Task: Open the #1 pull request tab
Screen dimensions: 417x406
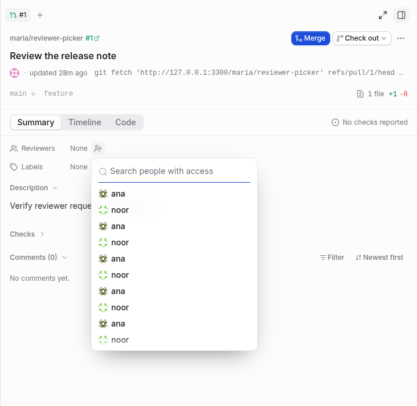Action: click(x=18, y=15)
